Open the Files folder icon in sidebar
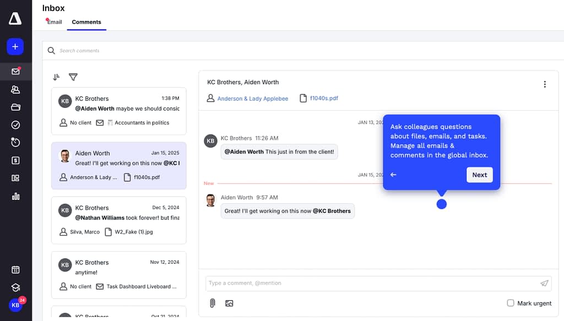 click(15, 107)
